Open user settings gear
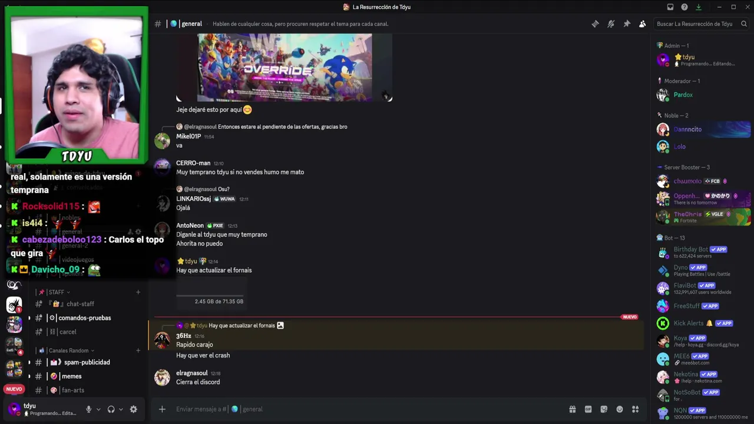Screen dimensions: 754x424 pyautogui.click(x=134, y=409)
